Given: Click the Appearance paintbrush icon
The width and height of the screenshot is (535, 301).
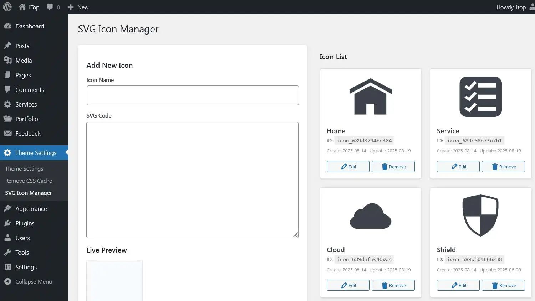Looking at the screenshot, I should [x=7, y=208].
